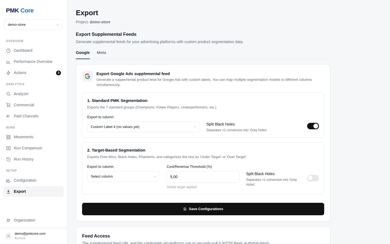Image resolution: width=390 pixels, height=244 pixels.
Task: Enable Split Black Holes in Target-Based Segmentation
Action: click(313, 178)
